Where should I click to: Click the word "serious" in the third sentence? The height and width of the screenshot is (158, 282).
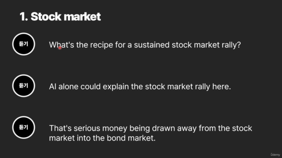(87, 129)
